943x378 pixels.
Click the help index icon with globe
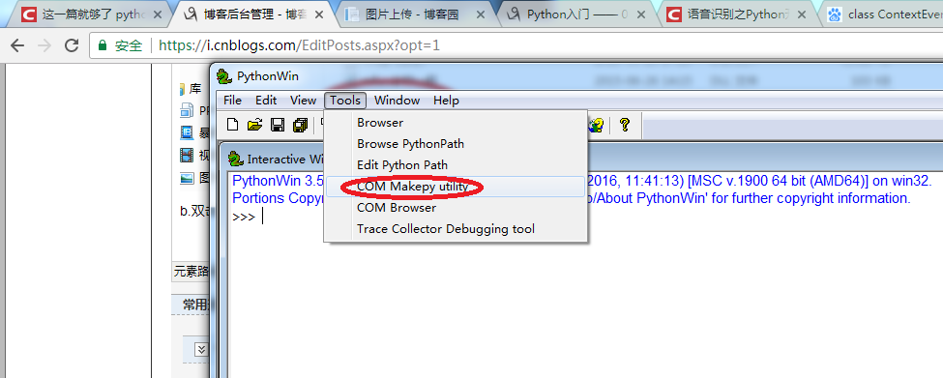click(597, 125)
